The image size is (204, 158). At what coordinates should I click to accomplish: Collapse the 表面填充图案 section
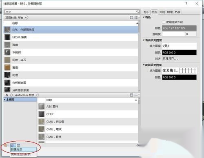(144, 40)
